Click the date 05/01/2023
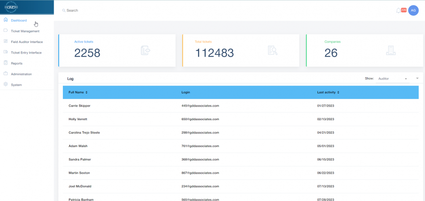The width and height of the screenshot is (425, 201). 325,146
